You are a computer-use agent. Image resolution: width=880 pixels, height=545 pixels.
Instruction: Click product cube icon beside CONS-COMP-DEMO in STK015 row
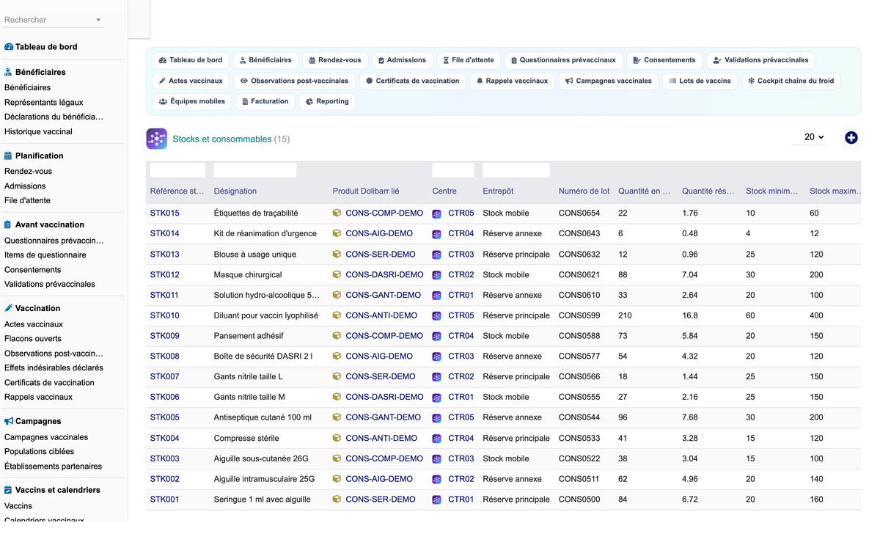coord(337,213)
